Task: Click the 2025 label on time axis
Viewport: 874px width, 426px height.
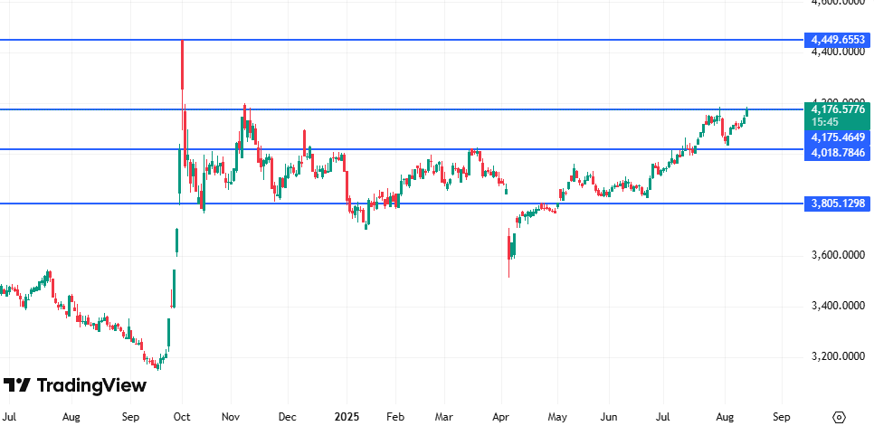Action: 347,417
